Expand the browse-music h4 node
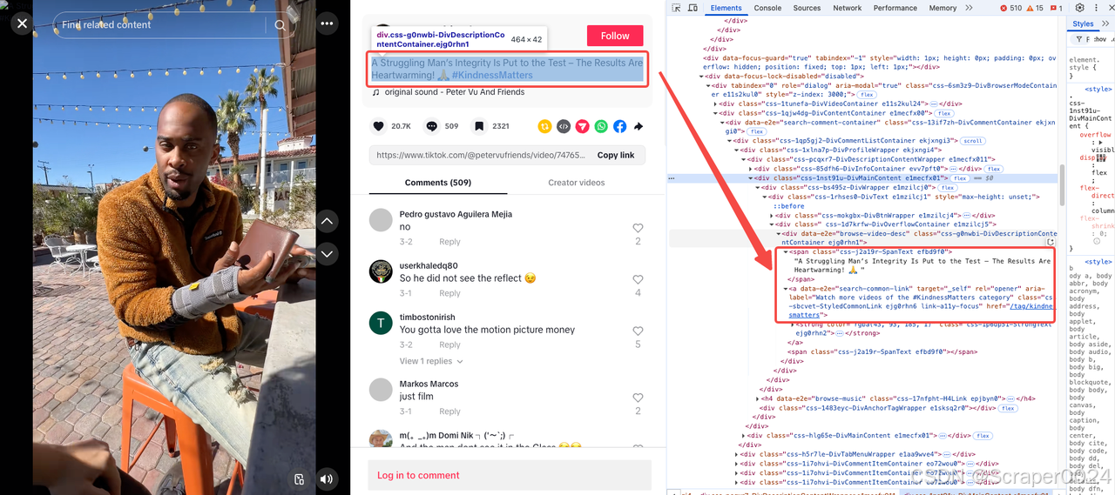The height and width of the screenshot is (495, 1115). 757,398
